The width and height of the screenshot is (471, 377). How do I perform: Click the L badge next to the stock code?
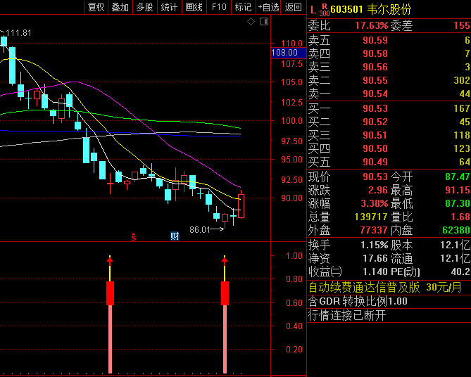pos(313,10)
